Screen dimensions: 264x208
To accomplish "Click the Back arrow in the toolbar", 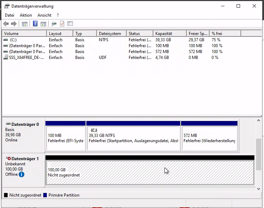I will pyautogui.click(x=6, y=24).
